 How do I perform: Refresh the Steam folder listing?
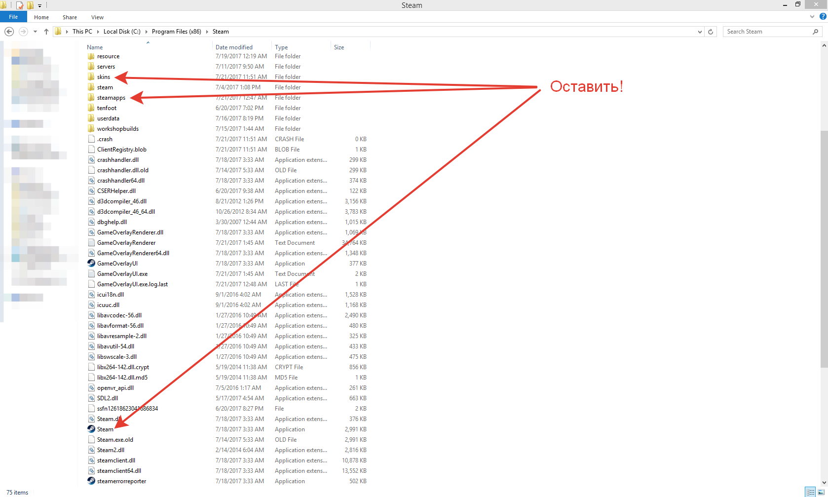[x=711, y=32]
